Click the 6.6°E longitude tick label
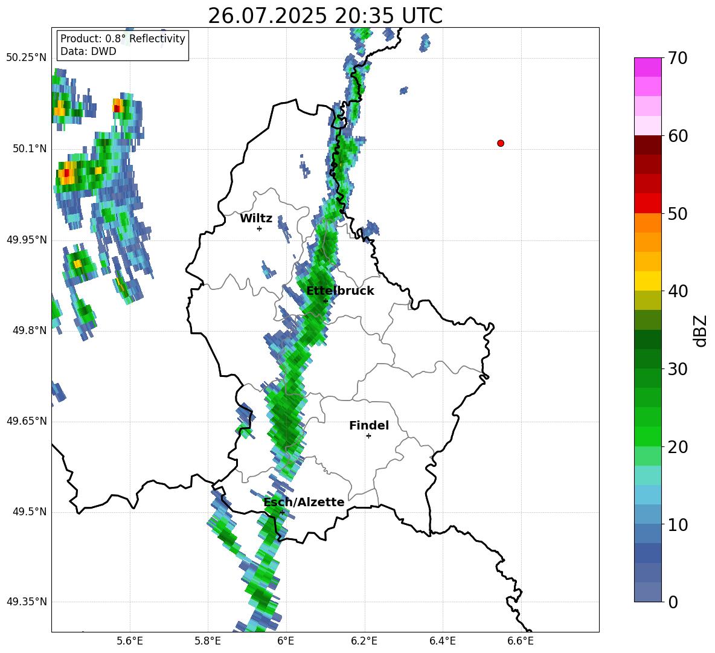This screenshot has height=653, width=715. click(x=521, y=642)
